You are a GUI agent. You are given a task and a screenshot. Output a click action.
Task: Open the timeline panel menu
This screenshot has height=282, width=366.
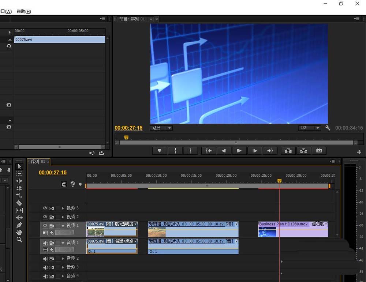point(332,161)
